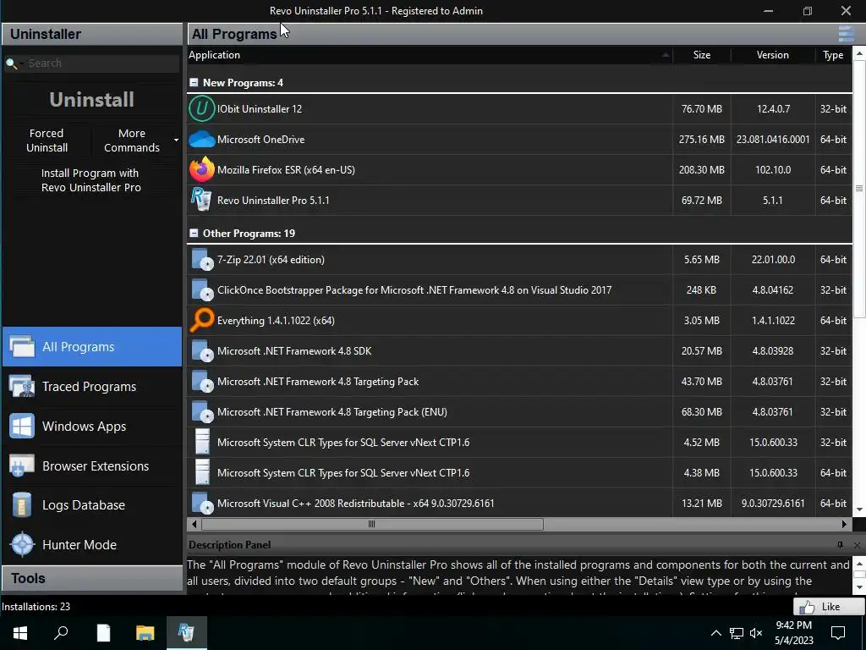Sort the list by Version column

pyautogui.click(x=773, y=55)
